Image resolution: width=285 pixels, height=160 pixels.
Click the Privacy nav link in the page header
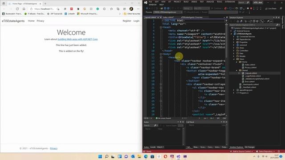coord(41,21)
